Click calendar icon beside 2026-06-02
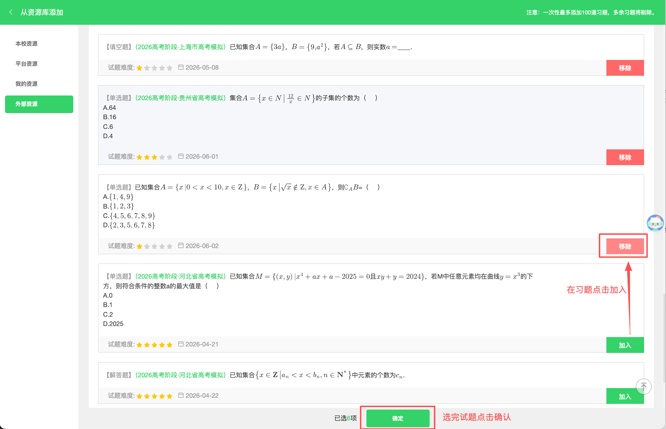The width and height of the screenshot is (666, 429). [181, 246]
